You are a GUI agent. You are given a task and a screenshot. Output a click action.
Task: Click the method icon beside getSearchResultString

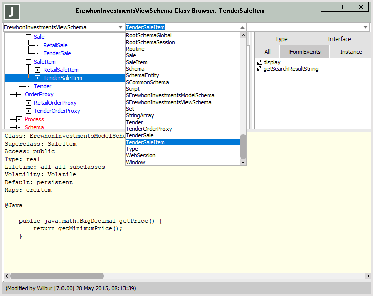(x=260, y=69)
